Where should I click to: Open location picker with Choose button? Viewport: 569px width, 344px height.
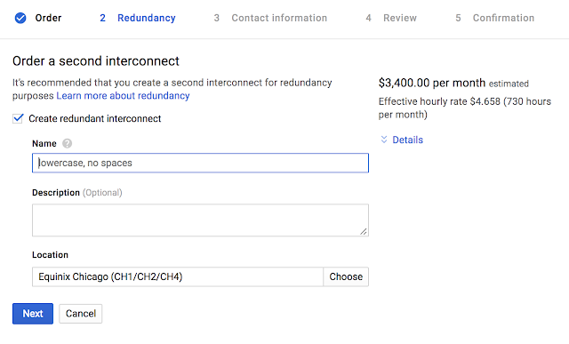click(346, 276)
